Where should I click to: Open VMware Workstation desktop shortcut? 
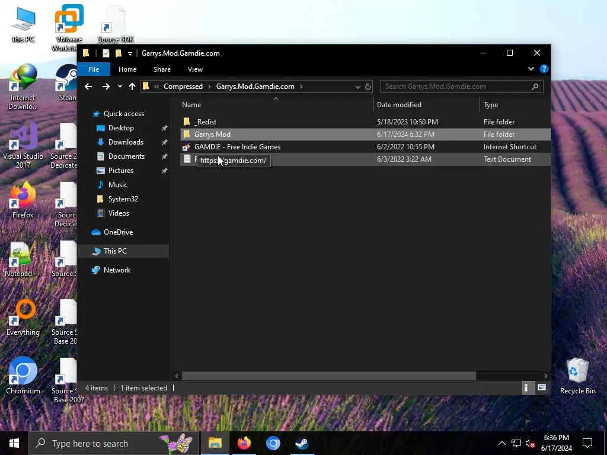(x=69, y=27)
